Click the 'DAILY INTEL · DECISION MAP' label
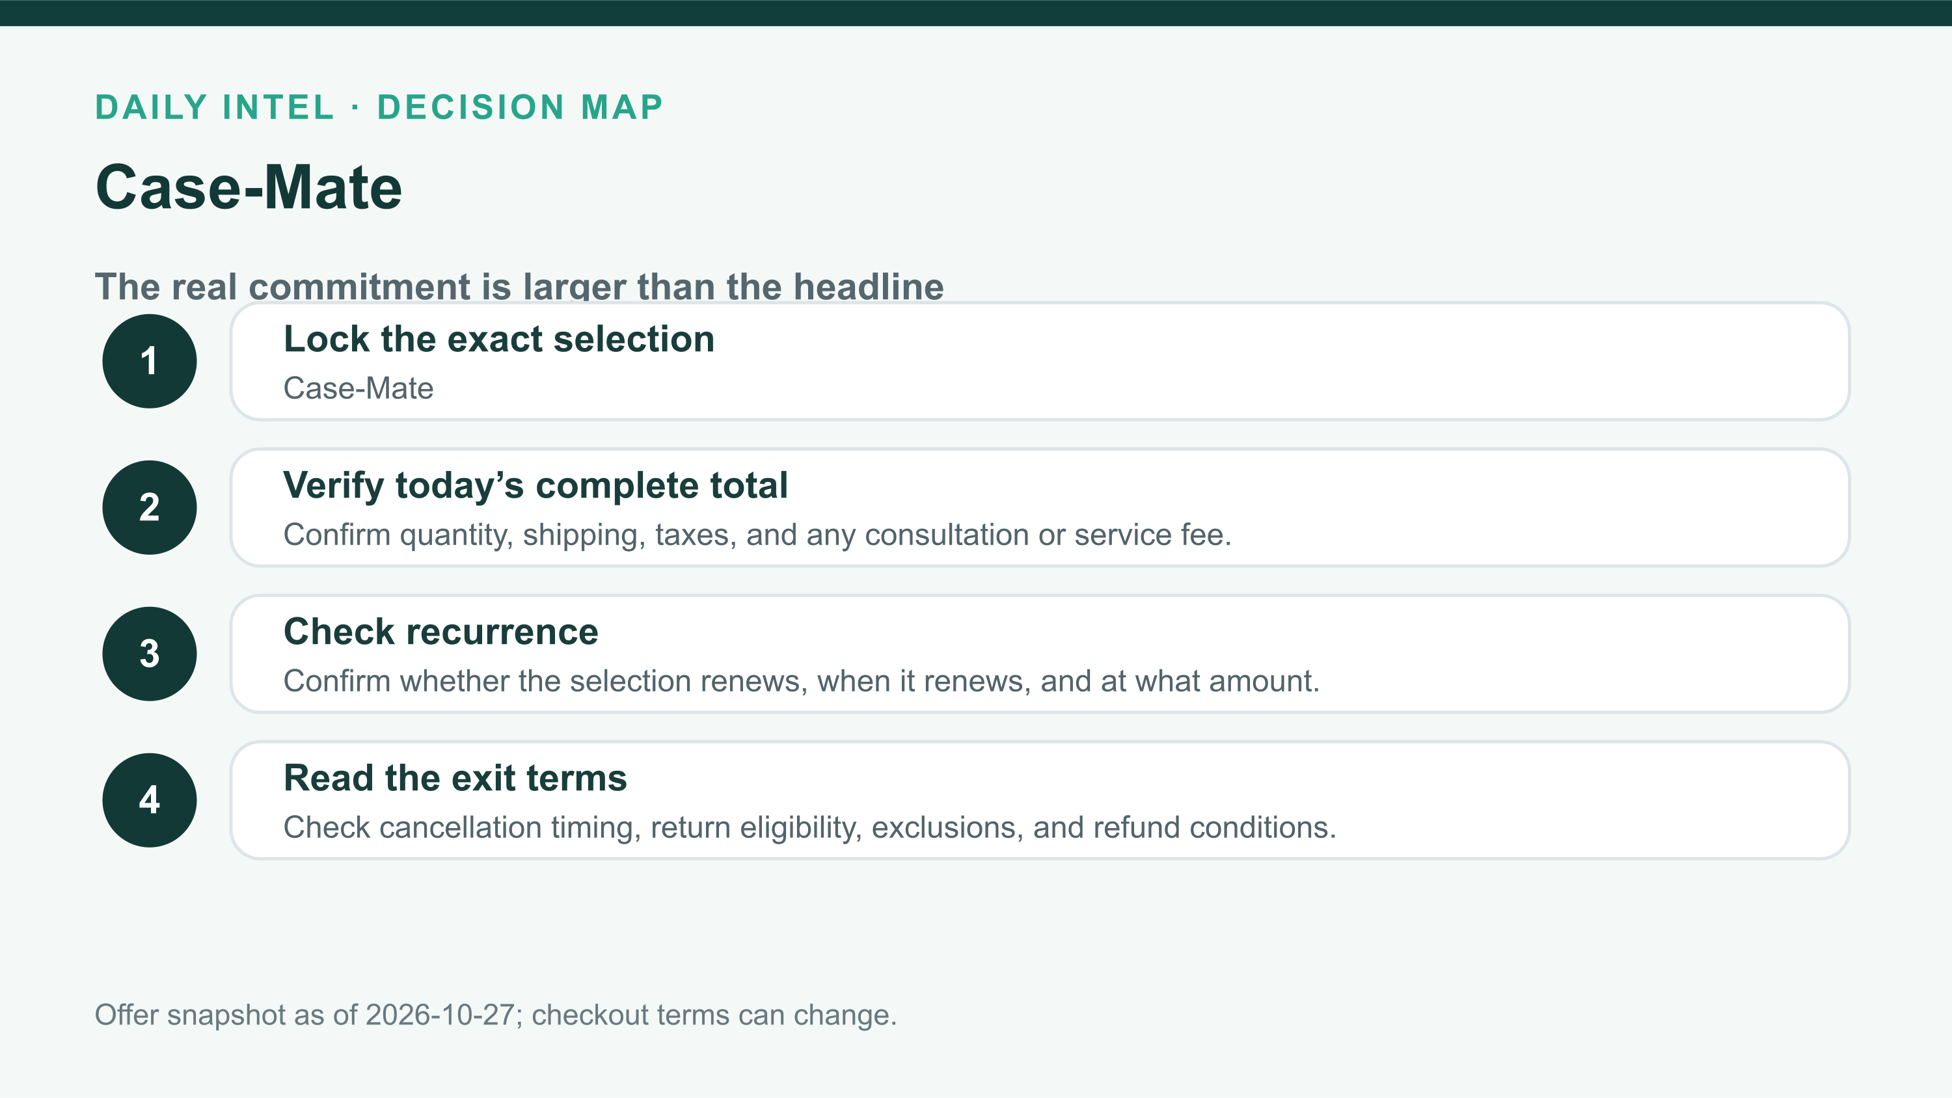The height and width of the screenshot is (1098, 1952). point(379,107)
